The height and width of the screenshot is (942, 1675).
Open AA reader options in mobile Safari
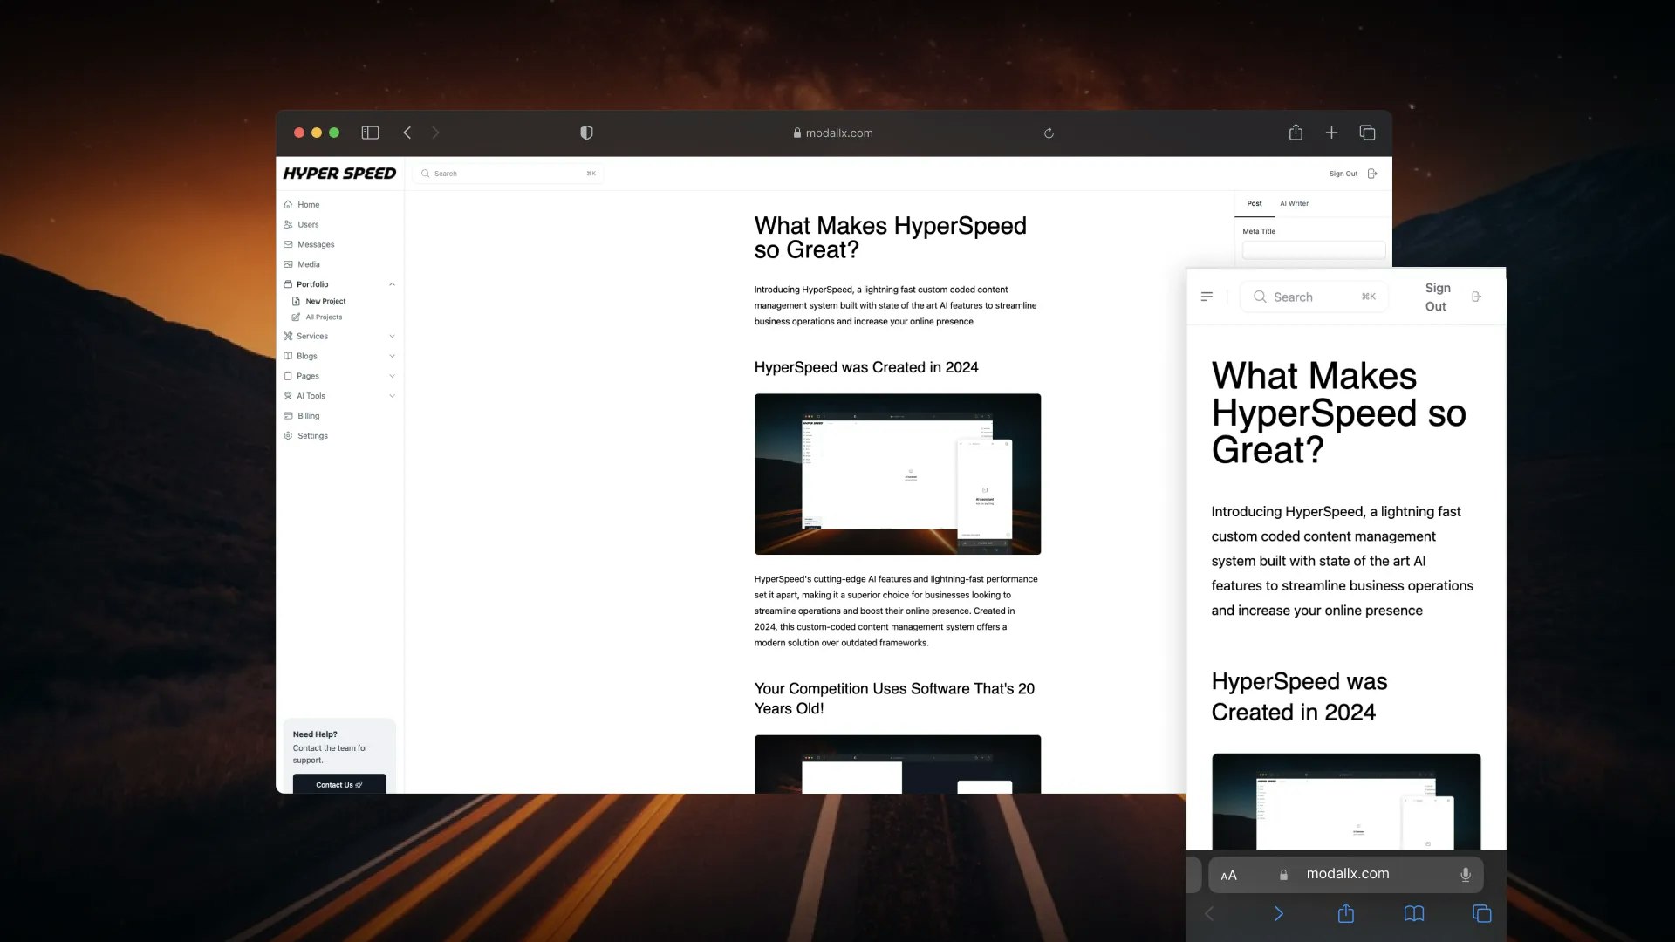(x=1228, y=875)
